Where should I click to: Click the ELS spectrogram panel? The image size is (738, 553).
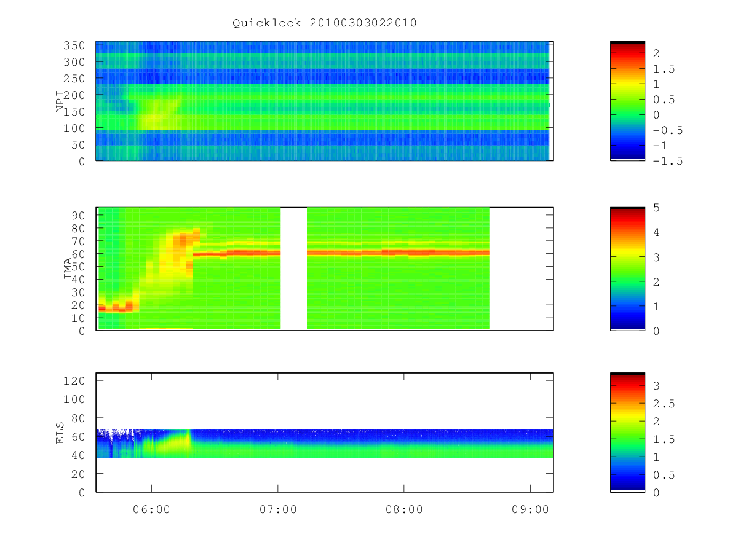(x=325, y=433)
